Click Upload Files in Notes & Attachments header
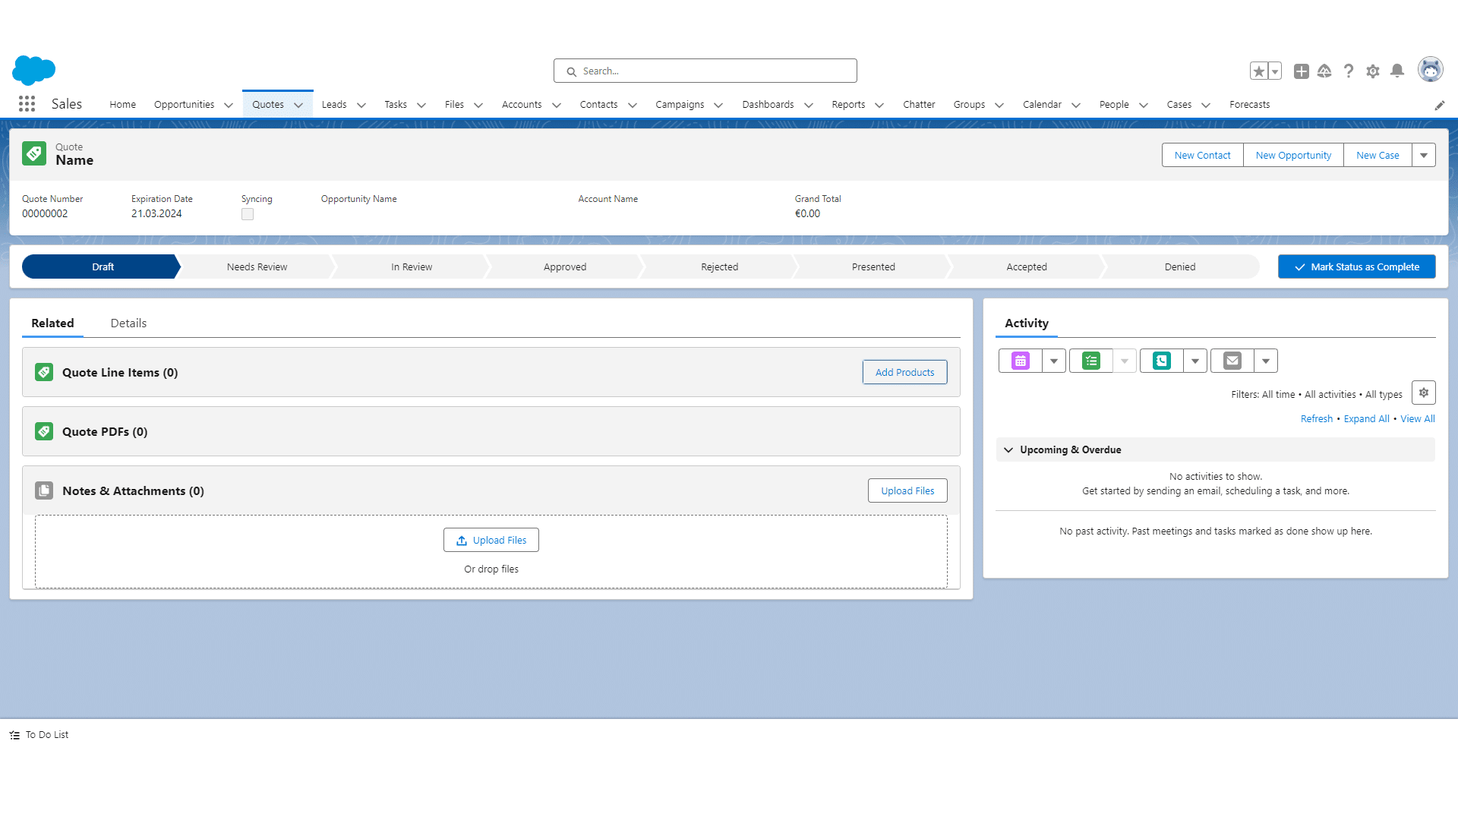The width and height of the screenshot is (1458, 820). tap(907, 490)
